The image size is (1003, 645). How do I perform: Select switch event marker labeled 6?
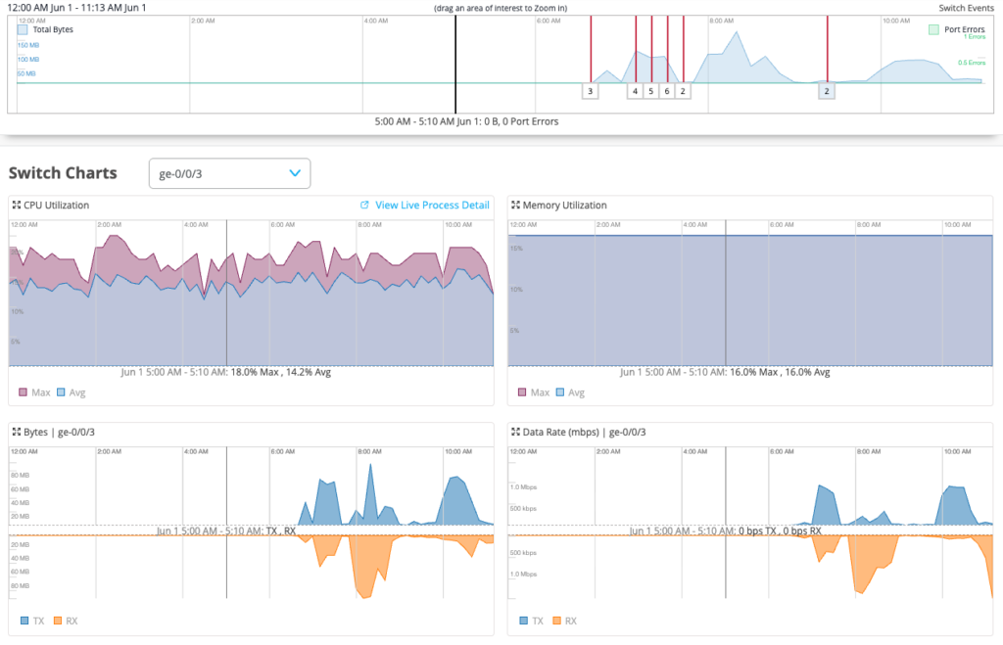click(x=667, y=91)
